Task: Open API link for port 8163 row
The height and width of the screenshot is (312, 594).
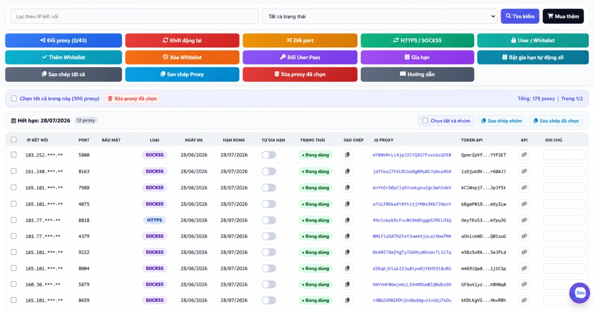Action: [x=524, y=171]
